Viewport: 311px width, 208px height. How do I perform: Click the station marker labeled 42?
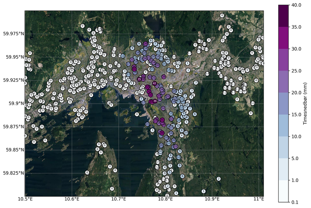pos(155,83)
